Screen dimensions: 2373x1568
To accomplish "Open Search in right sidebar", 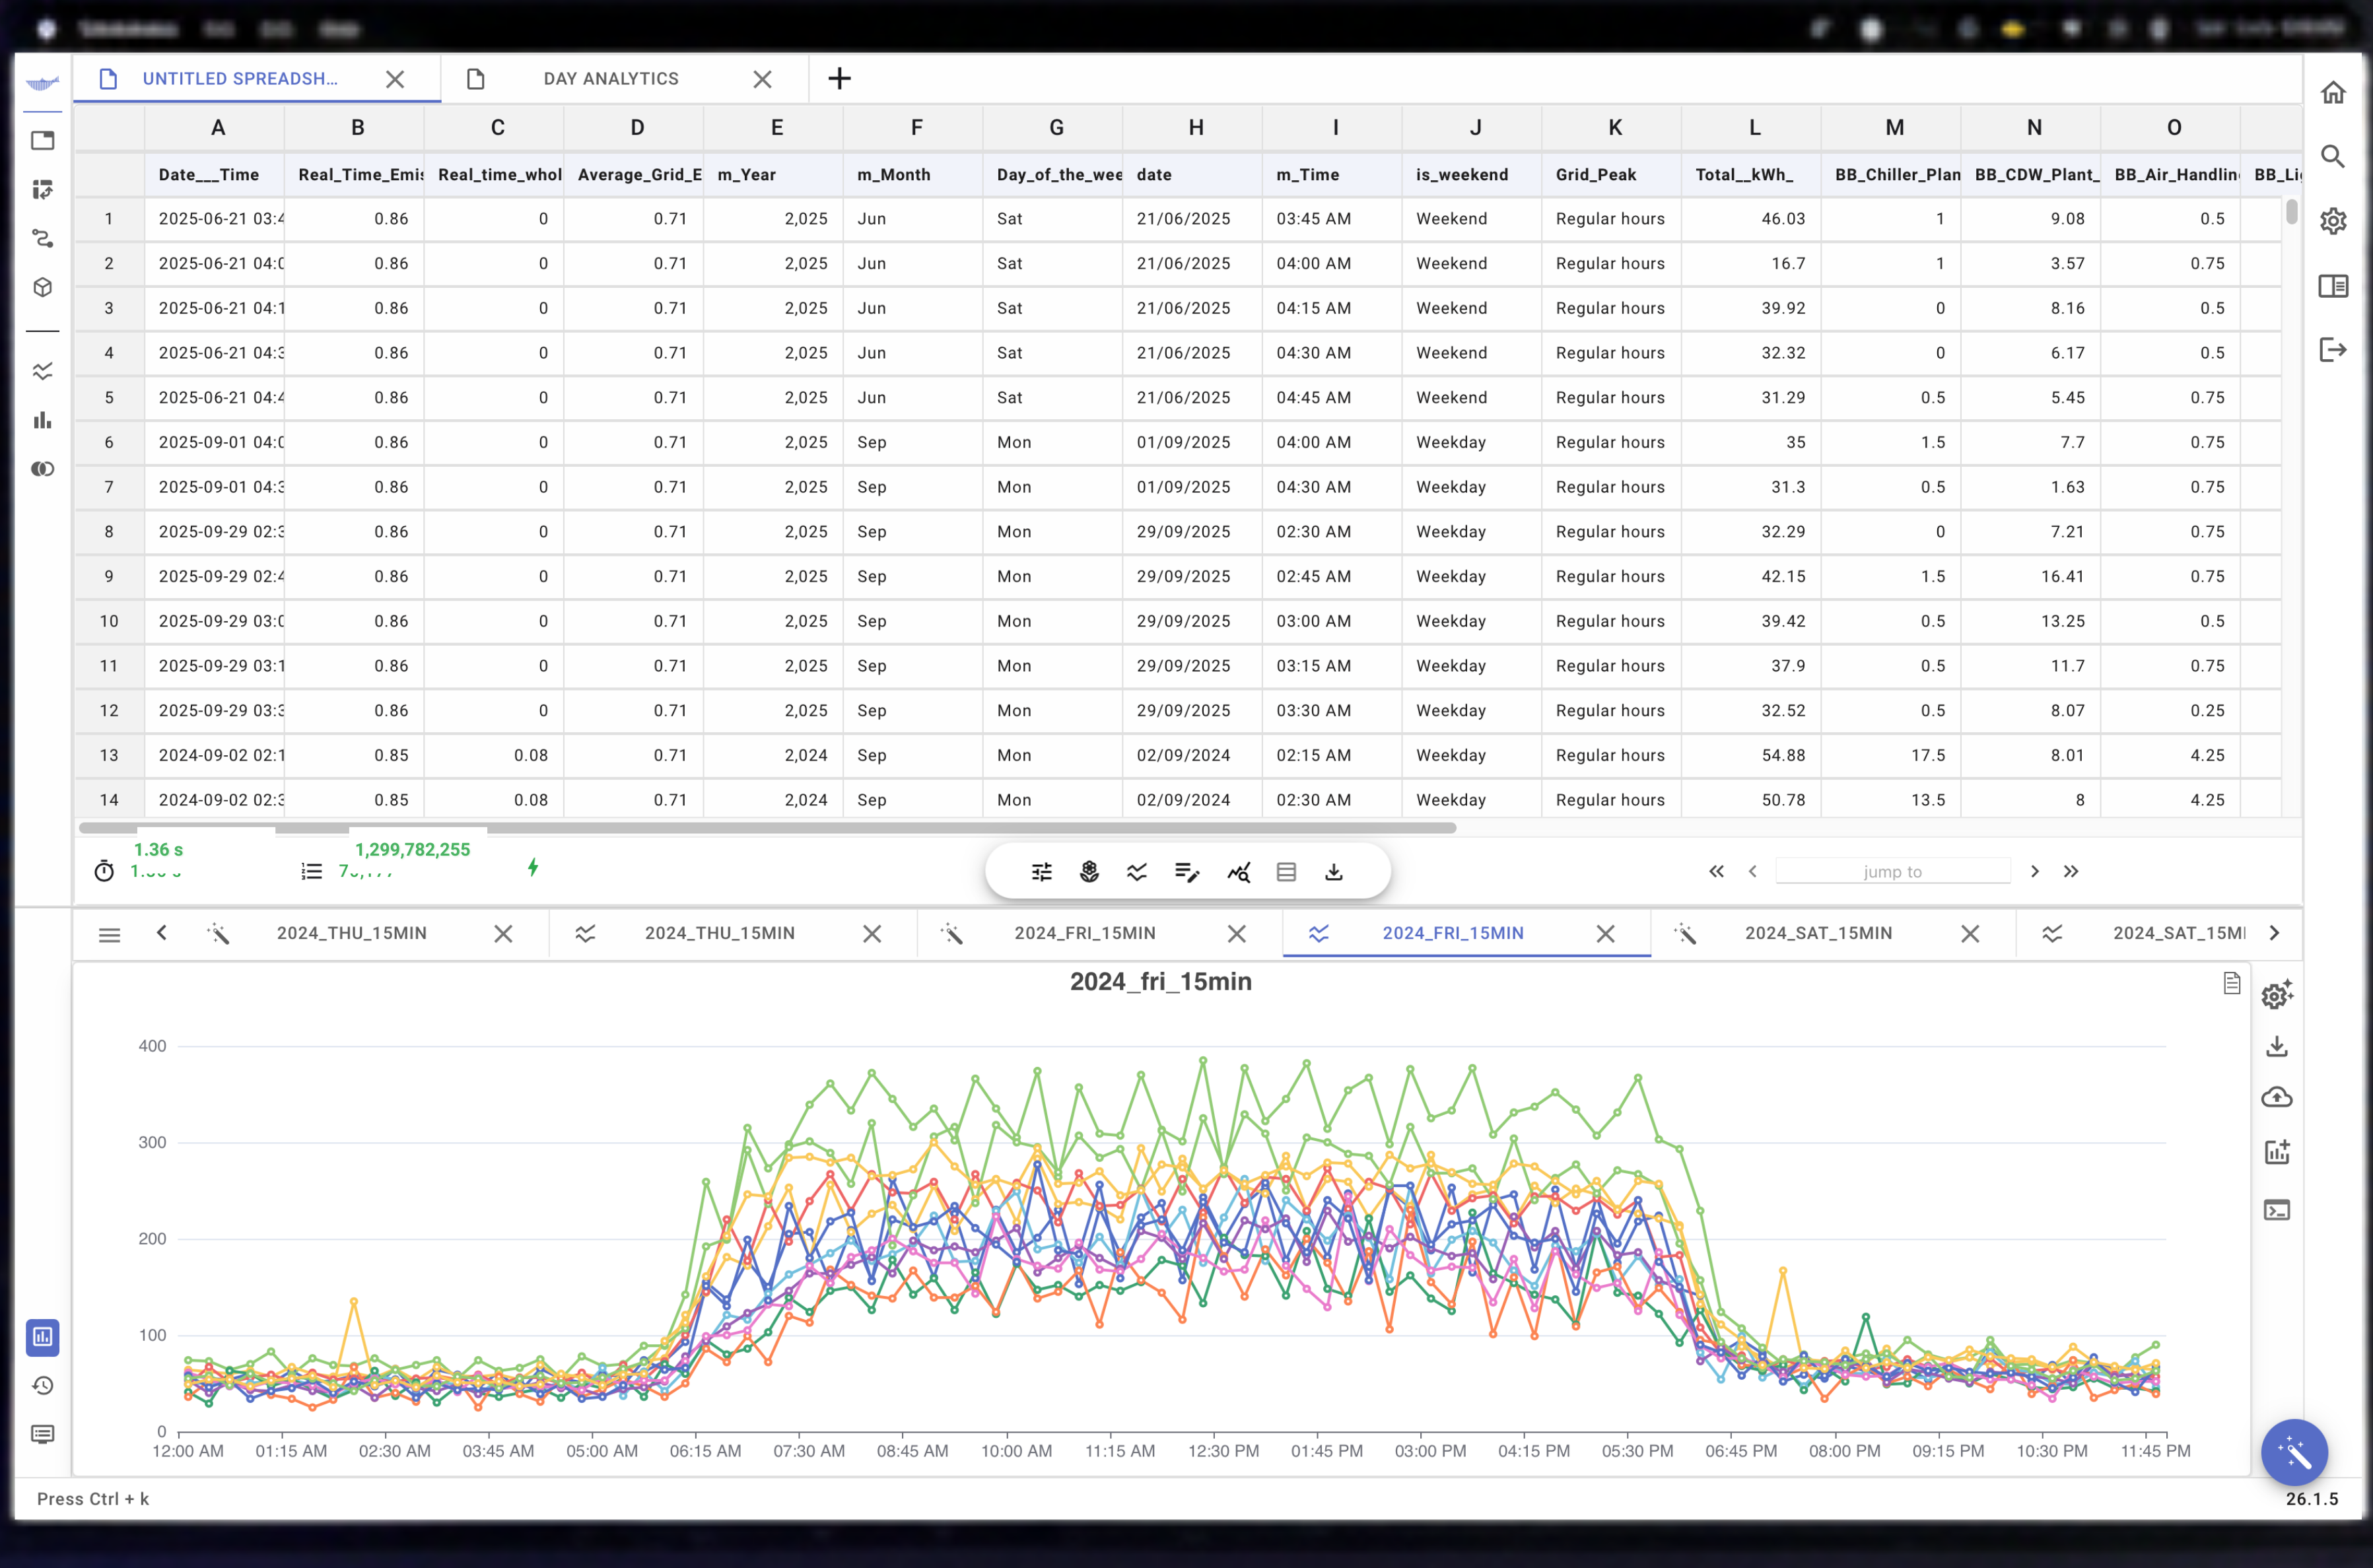I will [2333, 156].
